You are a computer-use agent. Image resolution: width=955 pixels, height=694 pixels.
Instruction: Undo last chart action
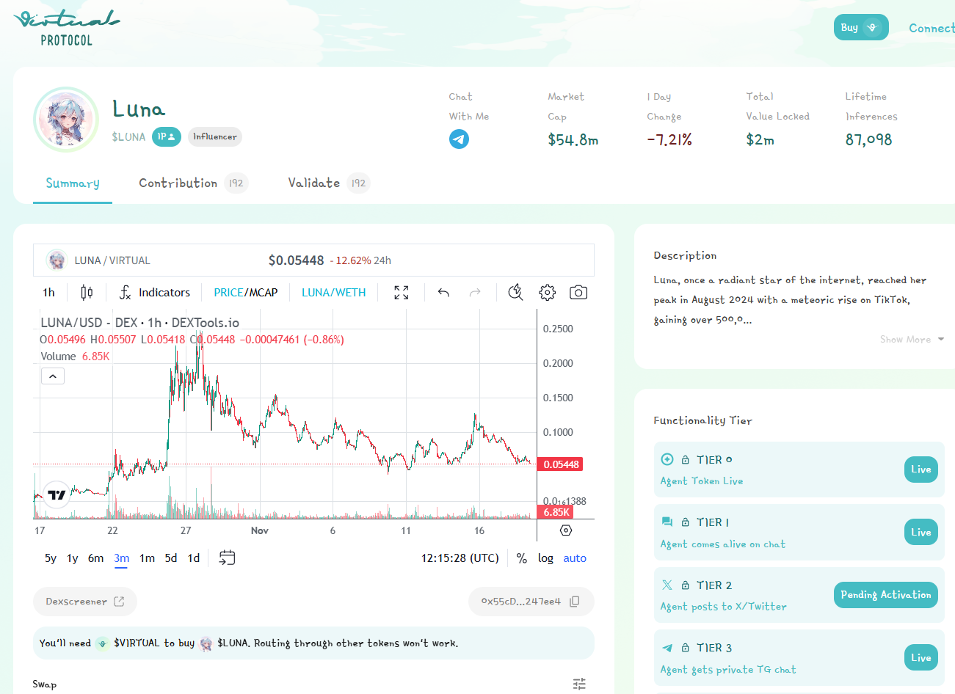click(443, 292)
